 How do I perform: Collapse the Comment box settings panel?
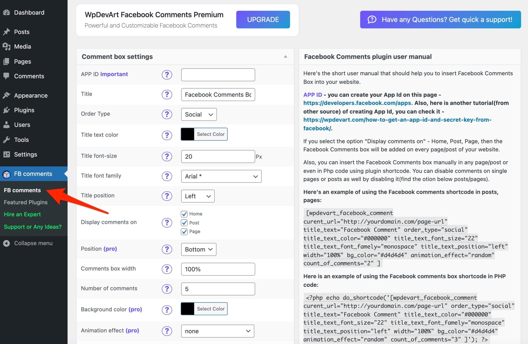pos(285,56)
